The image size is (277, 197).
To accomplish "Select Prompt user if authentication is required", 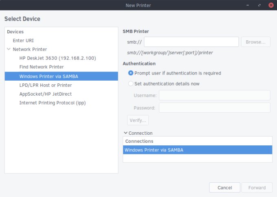I will tap(131, 73).
